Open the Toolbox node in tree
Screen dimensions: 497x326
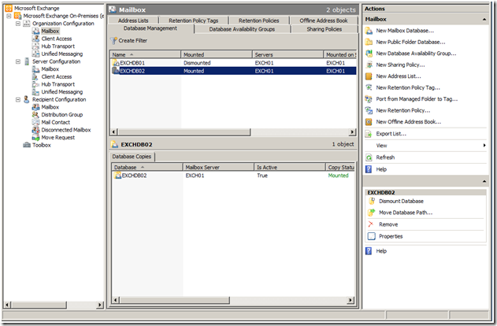pos(41,145)
